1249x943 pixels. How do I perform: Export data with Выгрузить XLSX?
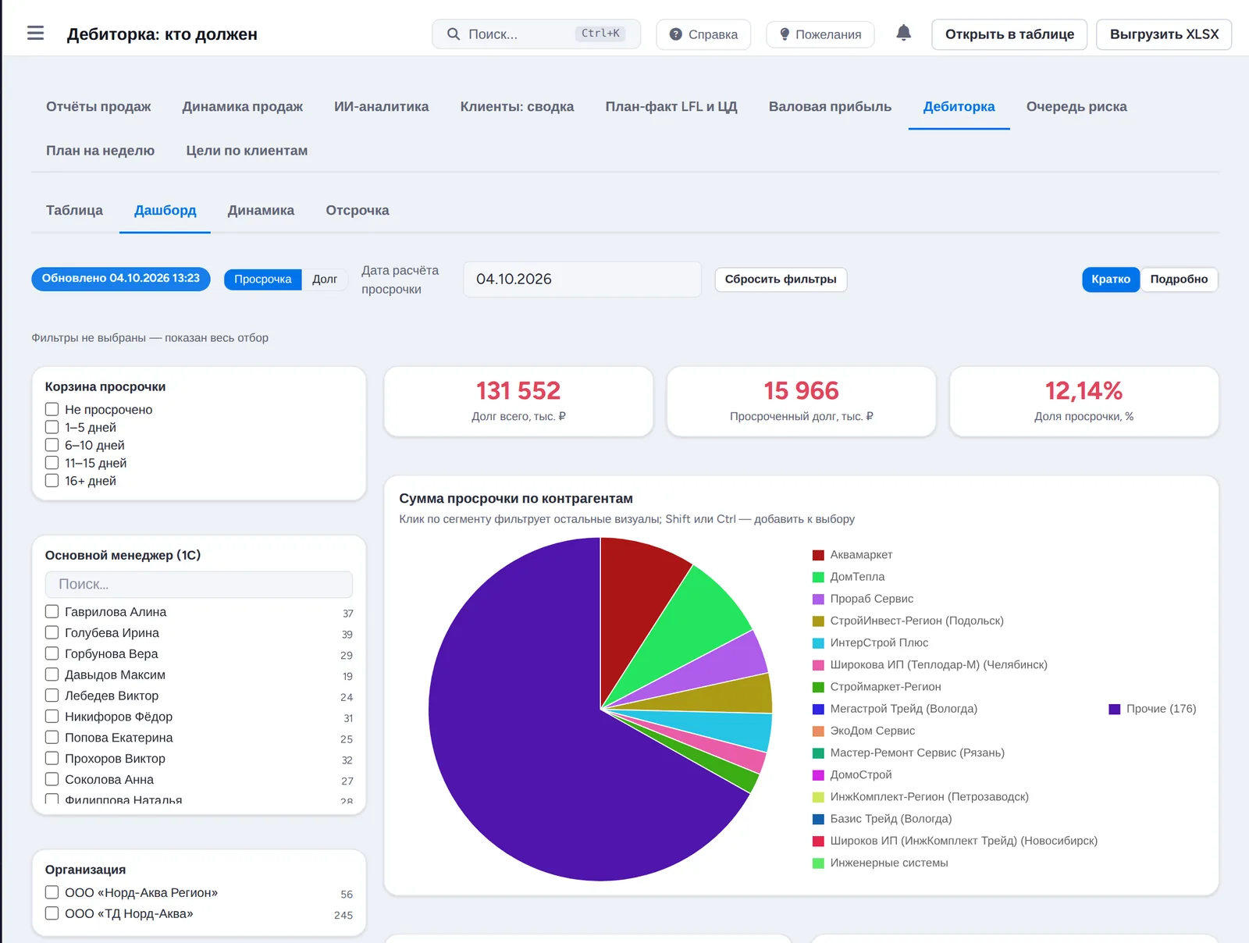pos(1164,34)
